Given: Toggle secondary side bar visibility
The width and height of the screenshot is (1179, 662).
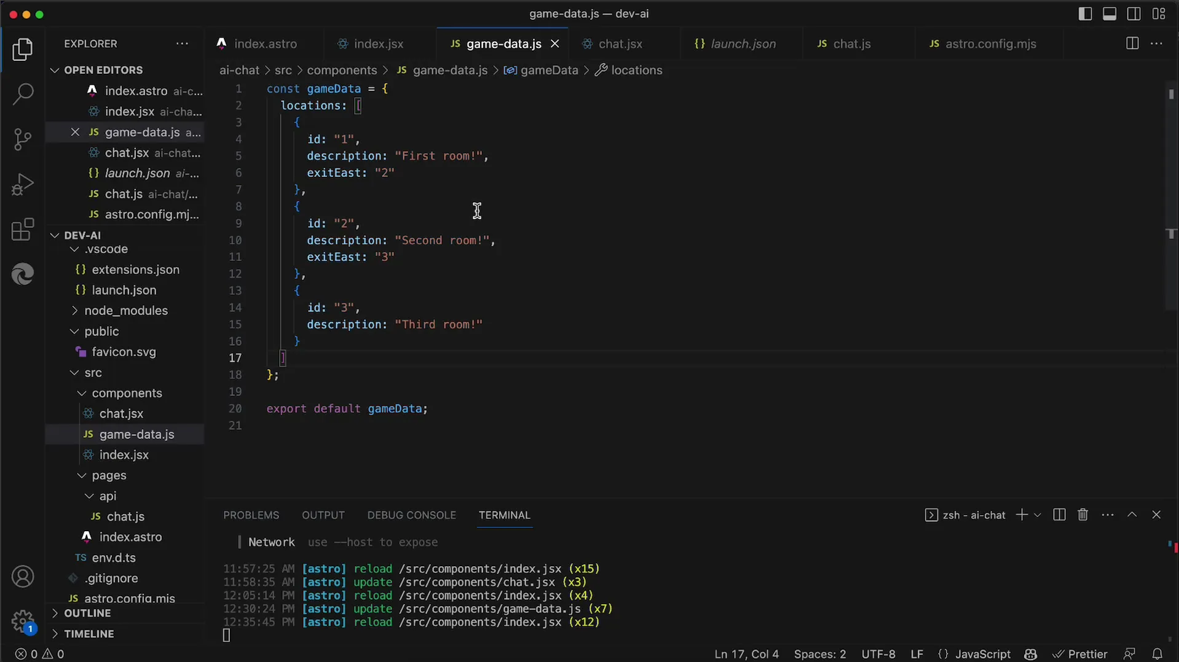Looking at the screenshot, I should (x=1134, y=14).
